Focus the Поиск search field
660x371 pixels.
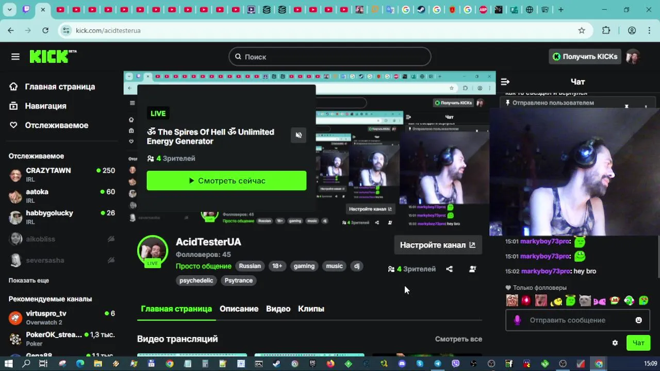click(329, 57)
